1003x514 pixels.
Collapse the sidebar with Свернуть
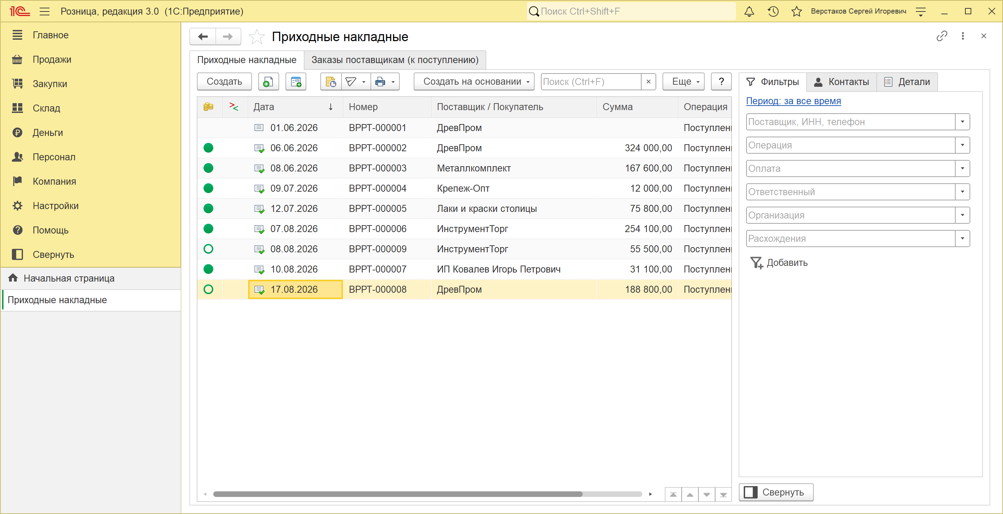point(91,255)
